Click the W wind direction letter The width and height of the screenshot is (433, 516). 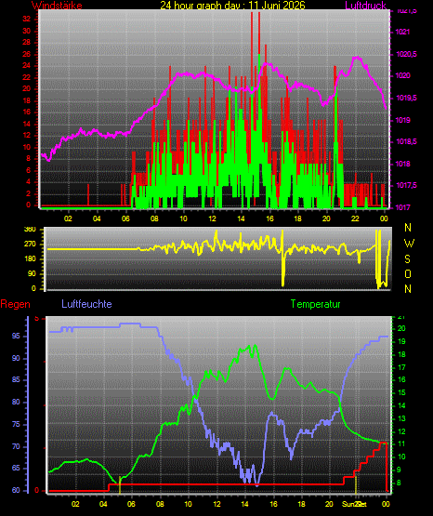[x=409, y=244]
